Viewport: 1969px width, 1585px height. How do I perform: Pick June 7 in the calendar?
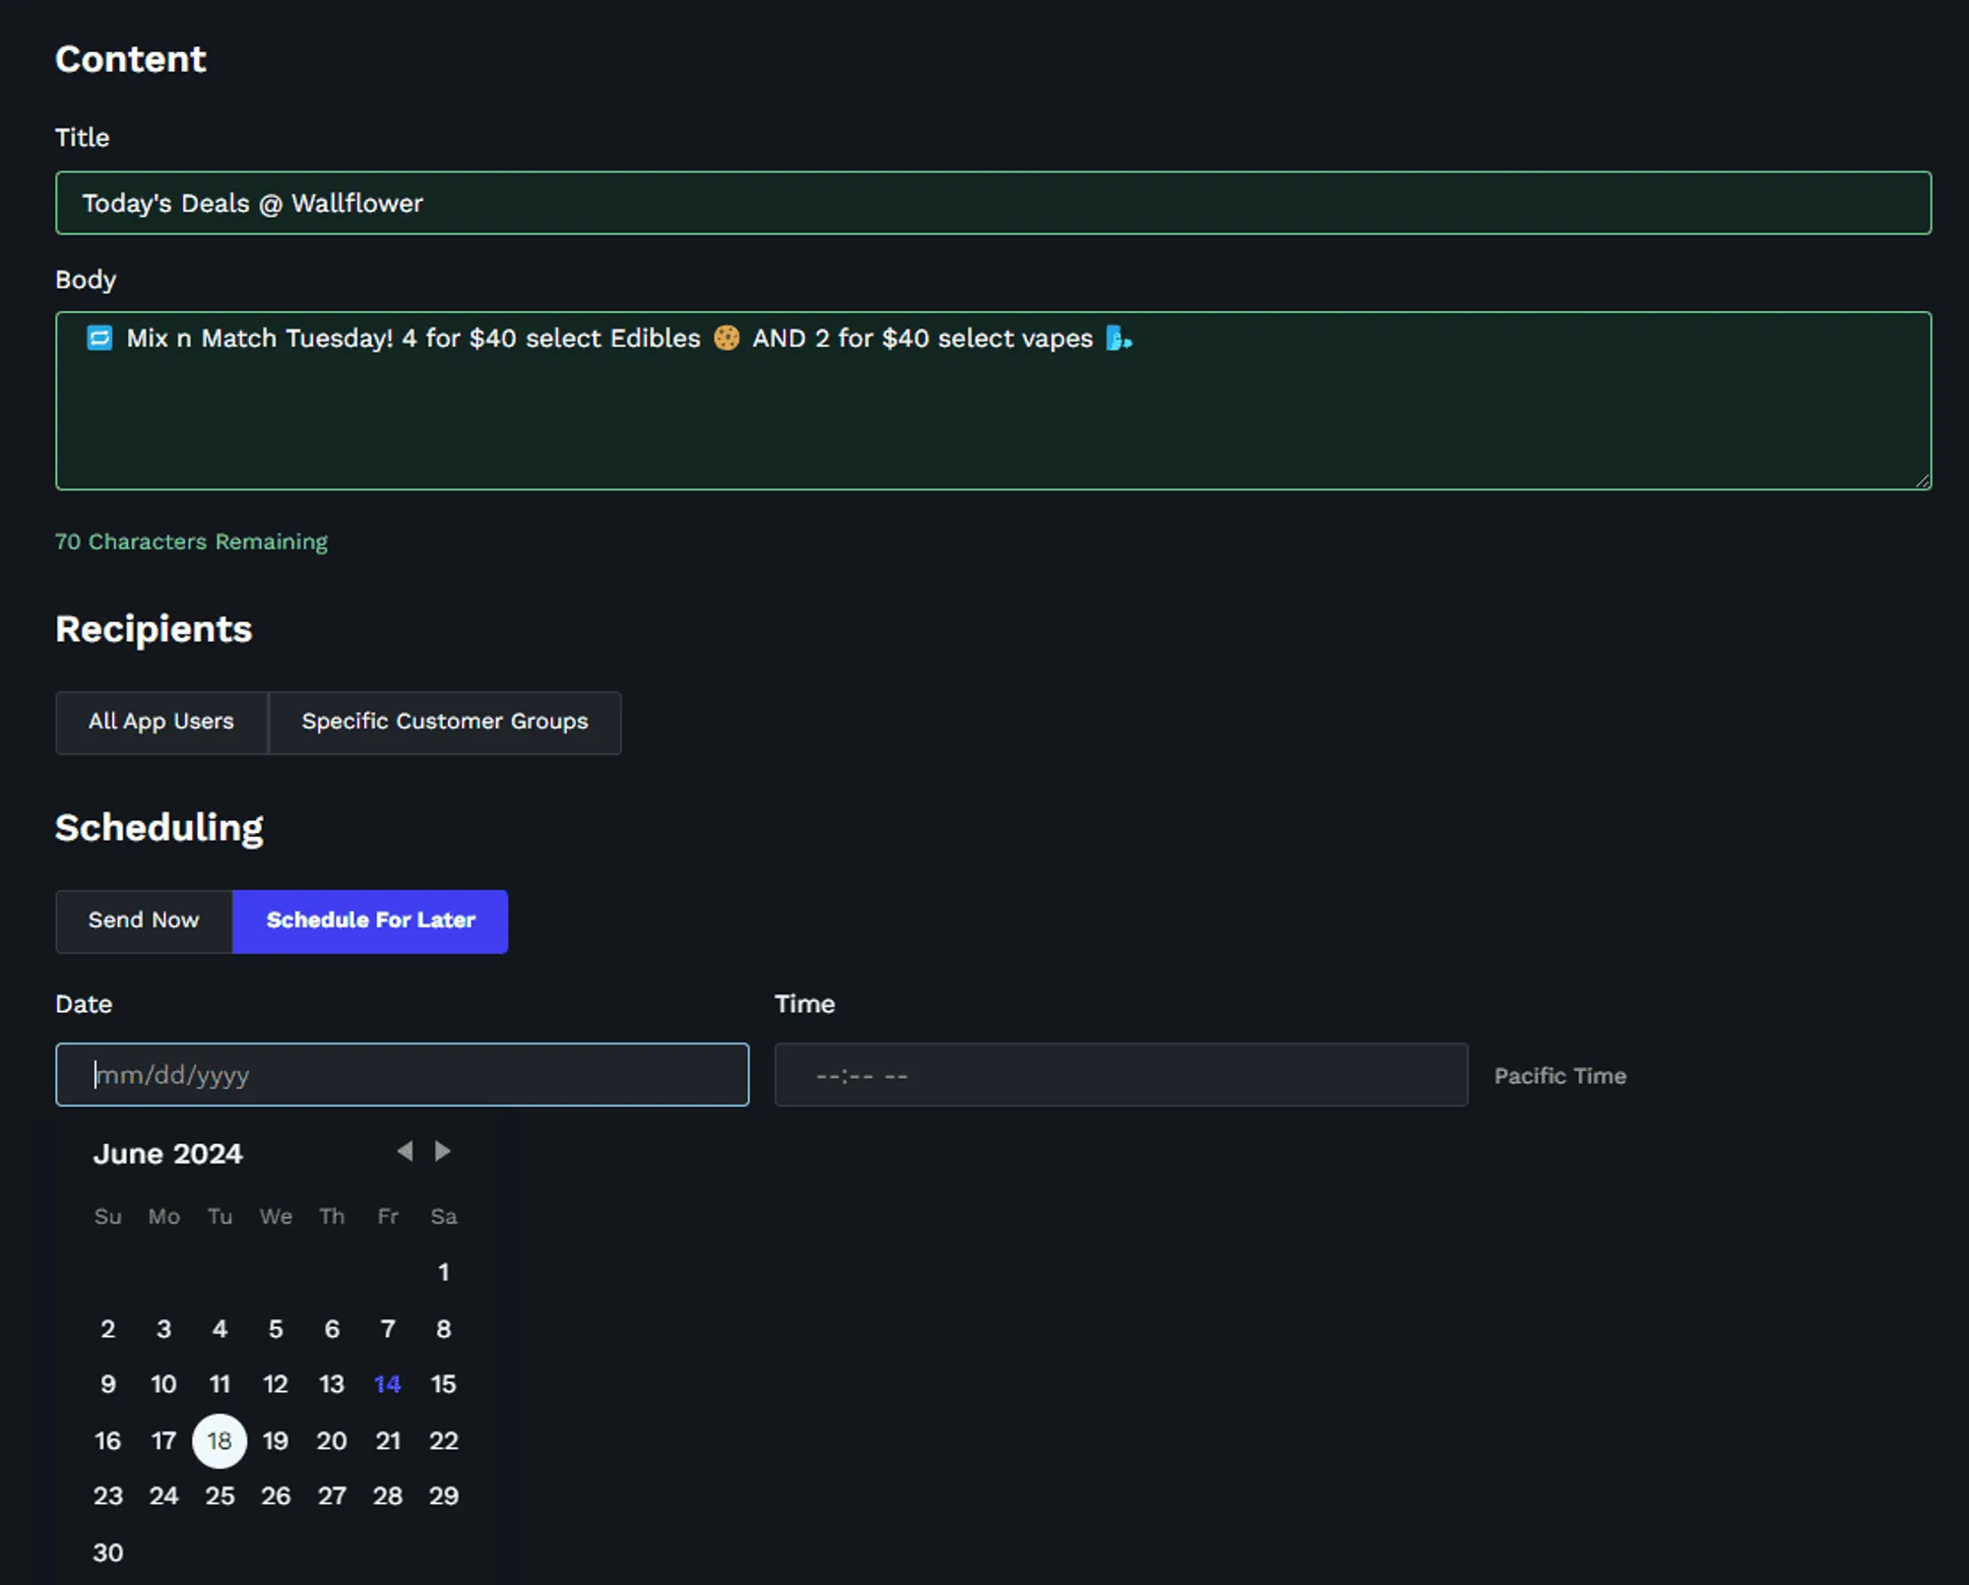pyautogui.click(x=388, y=1329)
